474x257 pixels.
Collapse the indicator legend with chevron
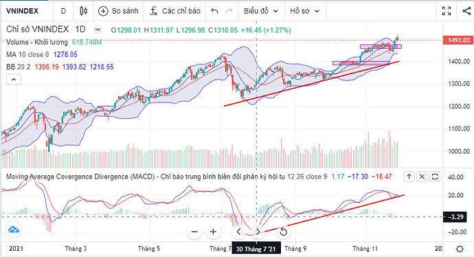(x=14, y=80)
